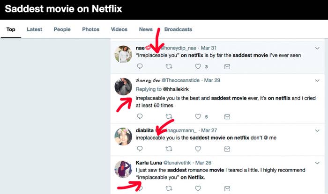Open Karla Luna's profile picture
328x194 pixels.
point(123,169)
